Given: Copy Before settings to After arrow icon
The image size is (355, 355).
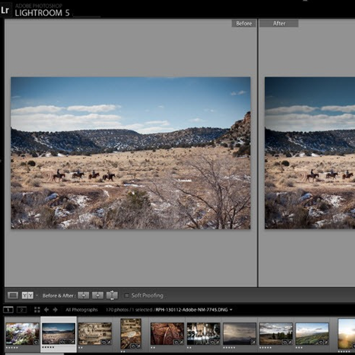Looking at the screenshot, I should (x=84, y=295).
